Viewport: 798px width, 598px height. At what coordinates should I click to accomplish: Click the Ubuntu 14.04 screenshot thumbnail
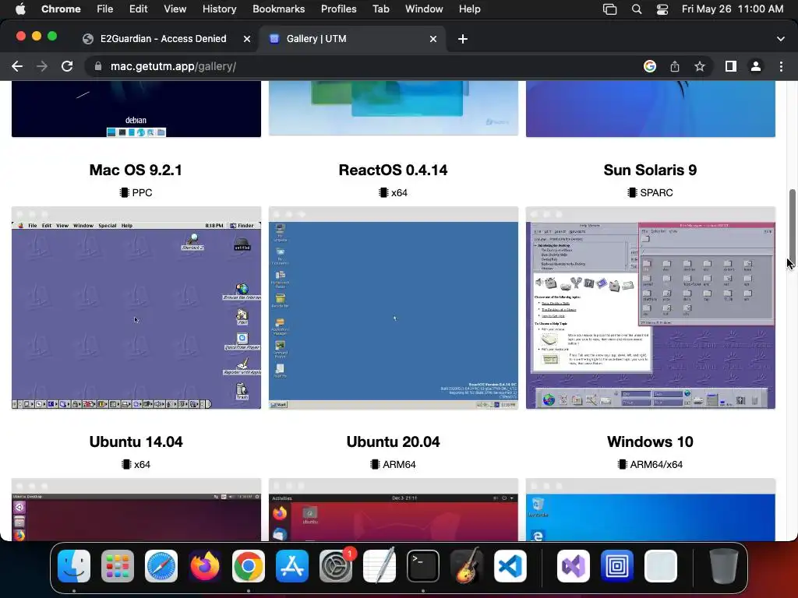tap(136, 509)
